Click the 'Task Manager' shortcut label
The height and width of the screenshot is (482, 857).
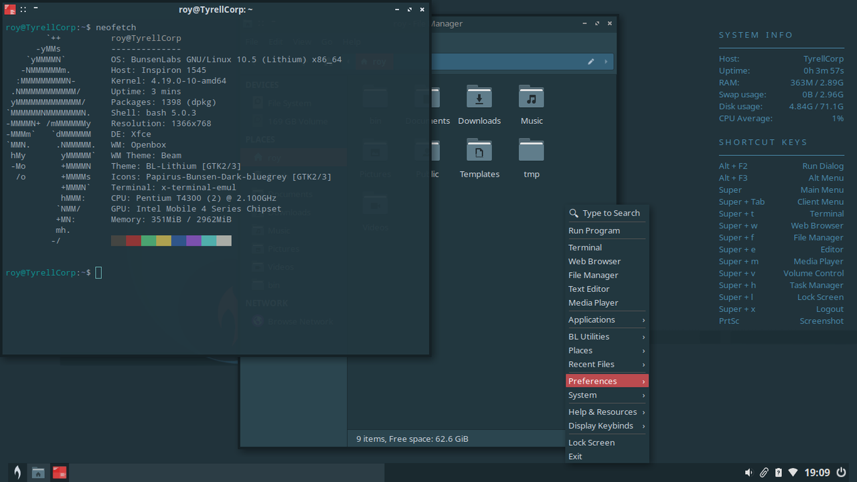(x=816, y=285)
